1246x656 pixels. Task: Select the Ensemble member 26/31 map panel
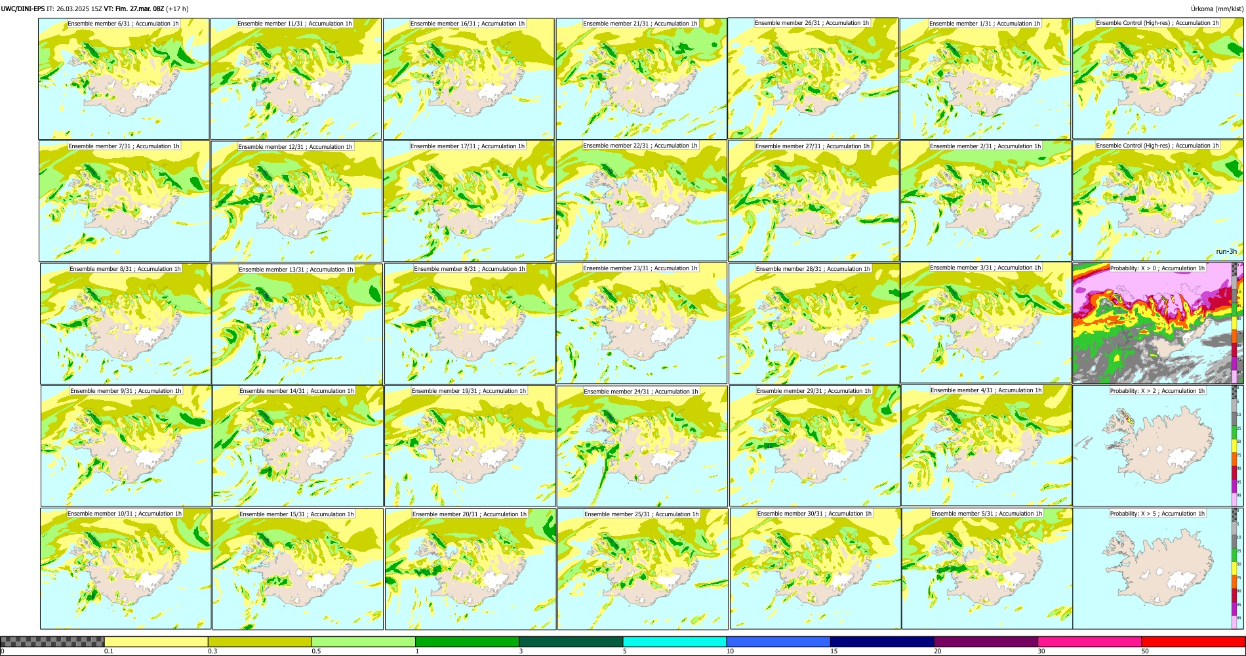coord(813,78)
